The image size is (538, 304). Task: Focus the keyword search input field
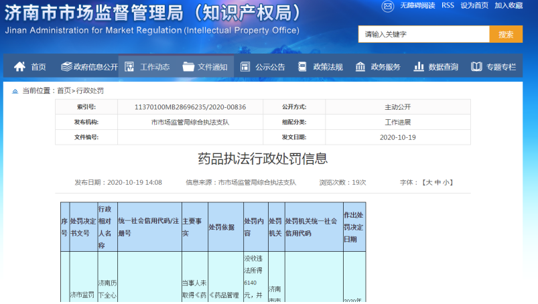[423, 34]
